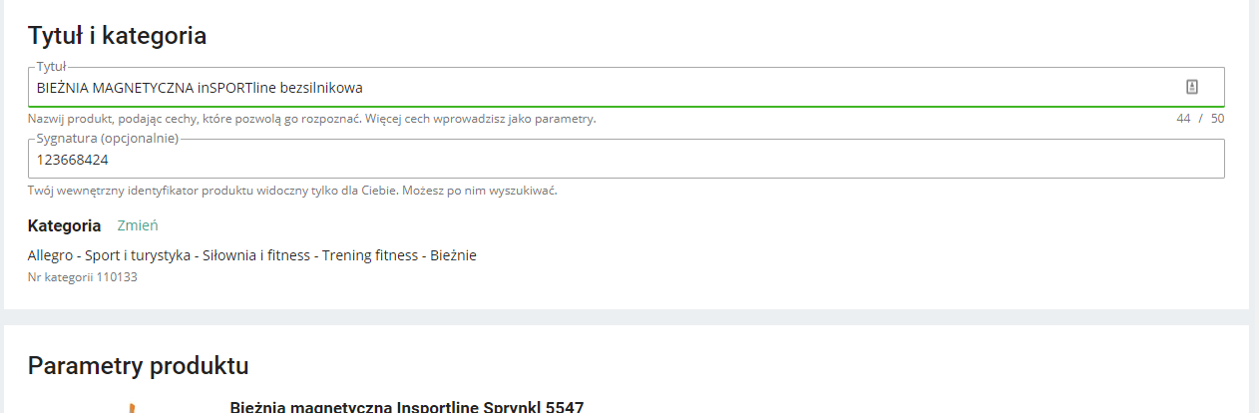Click the autofill icon in the Tytuł field

coord(1191,87)
